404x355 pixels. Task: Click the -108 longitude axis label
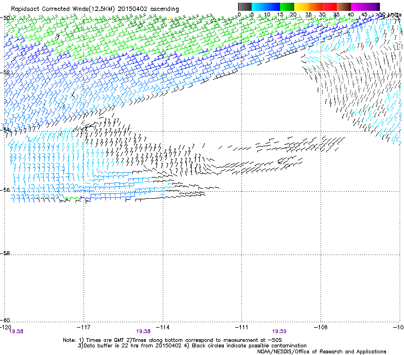[x=321, y=327]
